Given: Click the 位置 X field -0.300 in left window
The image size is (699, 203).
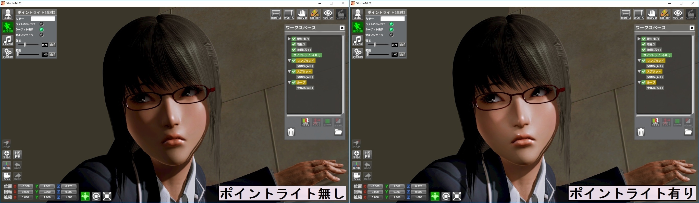Looking at the screenshot, I should (25, 186).
